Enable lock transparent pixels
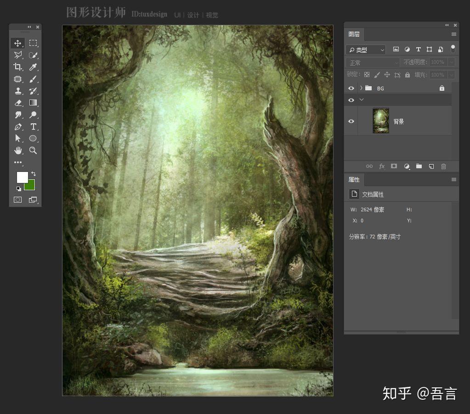 [x=366, y=75]
